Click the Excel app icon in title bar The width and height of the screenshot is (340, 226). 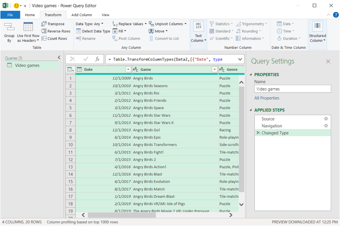5,6
